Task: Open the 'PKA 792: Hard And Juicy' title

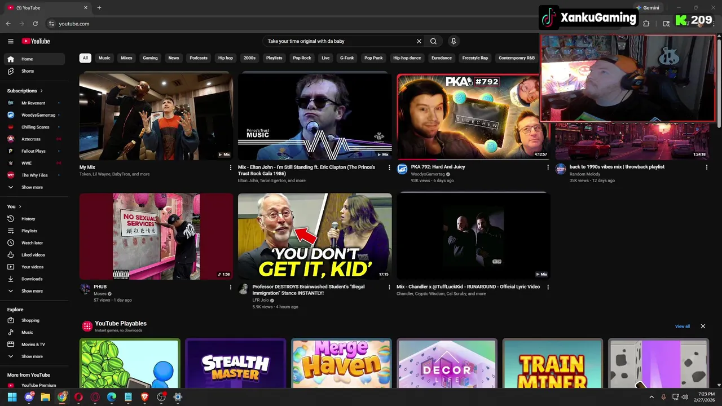Action: tap(438, 167)
